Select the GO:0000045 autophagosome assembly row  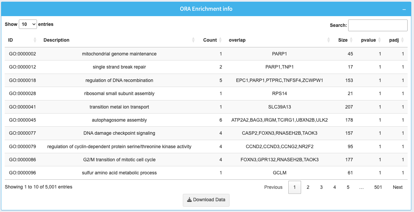(x=119, y=120)
